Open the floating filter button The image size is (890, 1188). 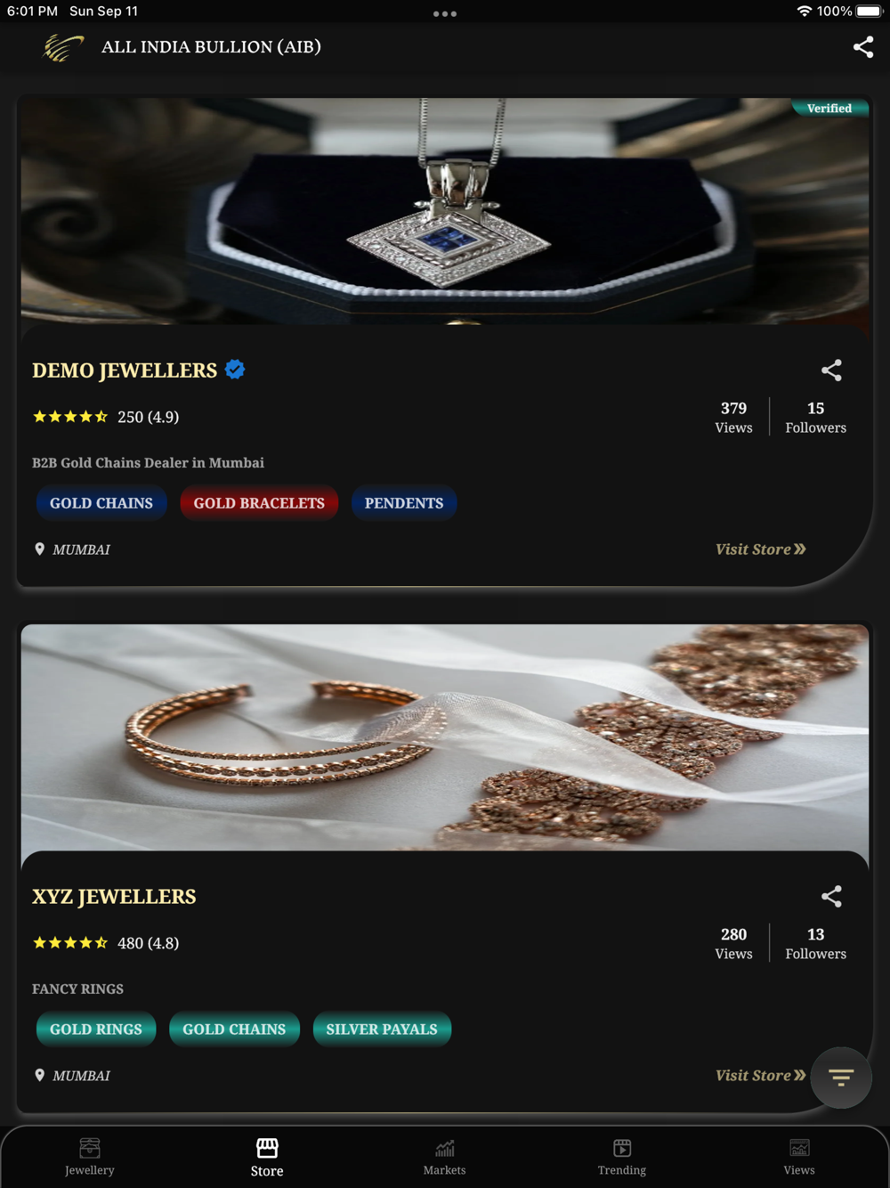(840, 1078)
